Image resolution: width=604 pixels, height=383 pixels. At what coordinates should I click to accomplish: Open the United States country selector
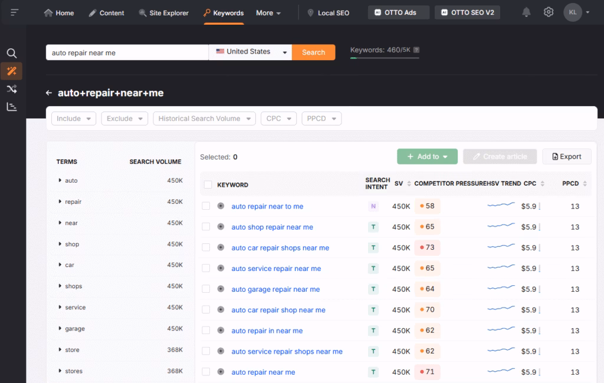[251, 52]
